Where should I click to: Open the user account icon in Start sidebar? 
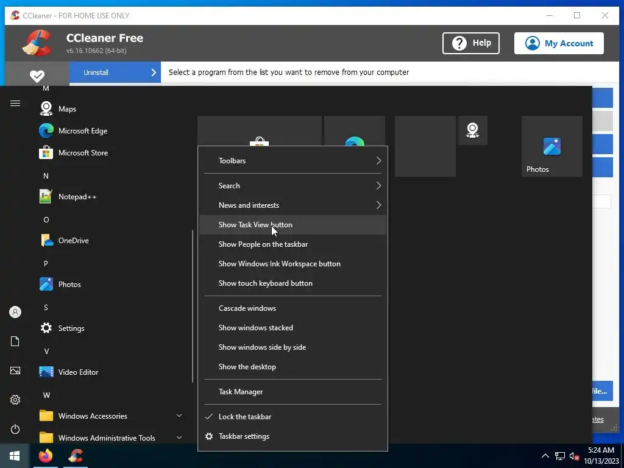[15, 312]
